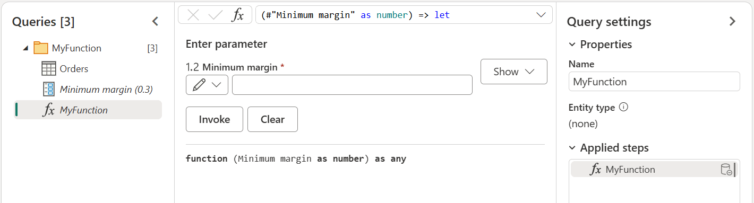This screenshot has width=754, height=203.
Task: Collapse the Properties section
Action: (x=572, y=45)
